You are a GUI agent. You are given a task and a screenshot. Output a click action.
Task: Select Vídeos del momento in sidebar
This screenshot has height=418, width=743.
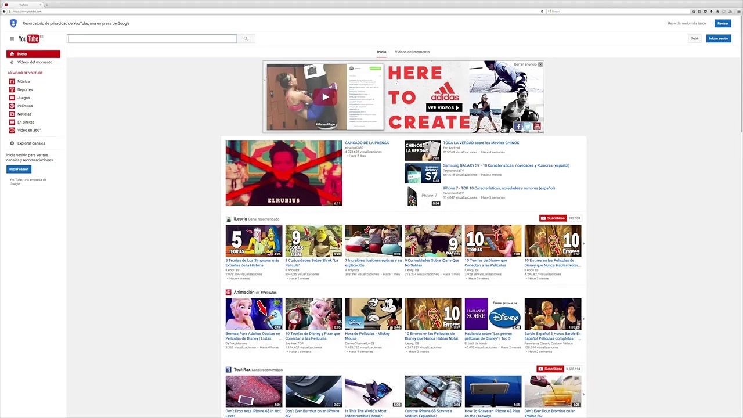point(34,62)
